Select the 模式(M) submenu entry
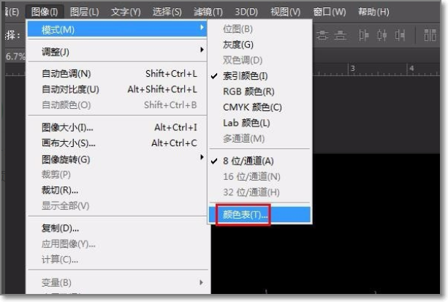This screenshot has width=448, height=302. coord(117,29)
